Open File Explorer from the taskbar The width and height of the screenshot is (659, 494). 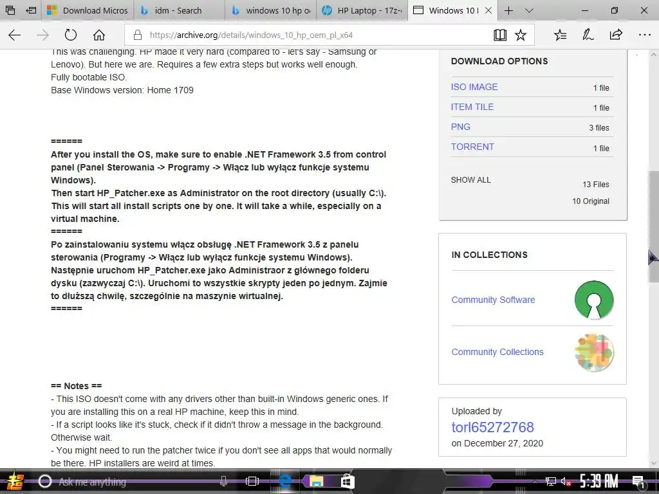[x=317, y=481]
